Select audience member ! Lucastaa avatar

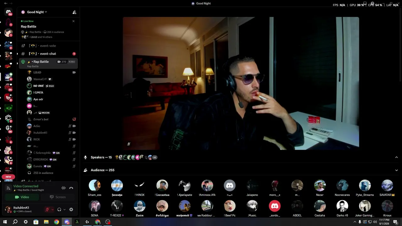tap(162, 185)
